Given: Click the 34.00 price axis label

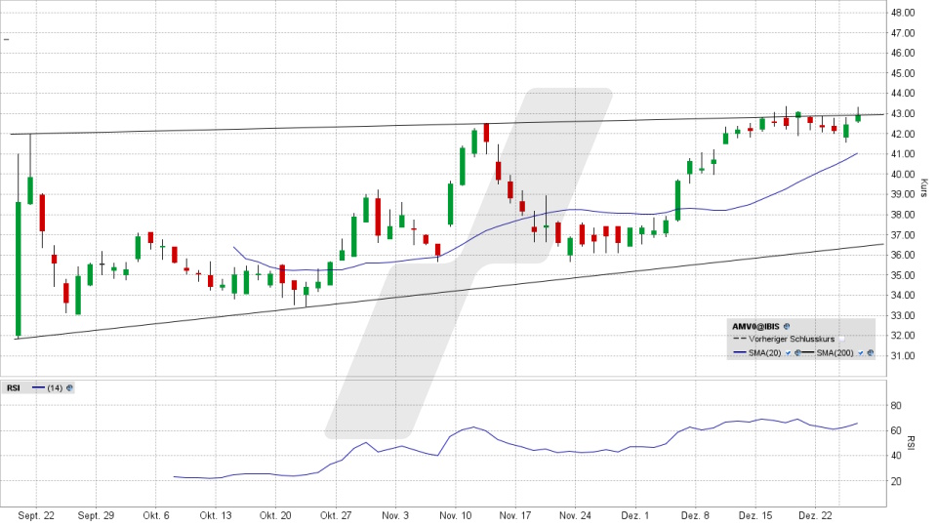Looking at the screenshot, I should click(x=902, y=295).
